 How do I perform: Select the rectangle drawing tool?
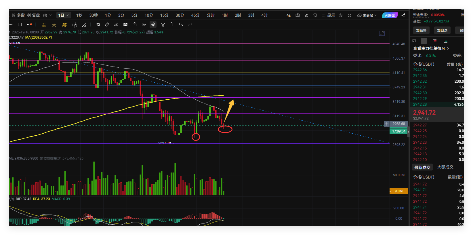pos(20,25)
